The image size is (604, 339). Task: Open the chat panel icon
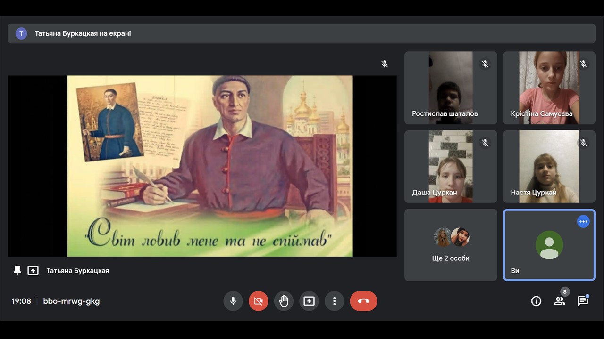[x=583, y=301]
